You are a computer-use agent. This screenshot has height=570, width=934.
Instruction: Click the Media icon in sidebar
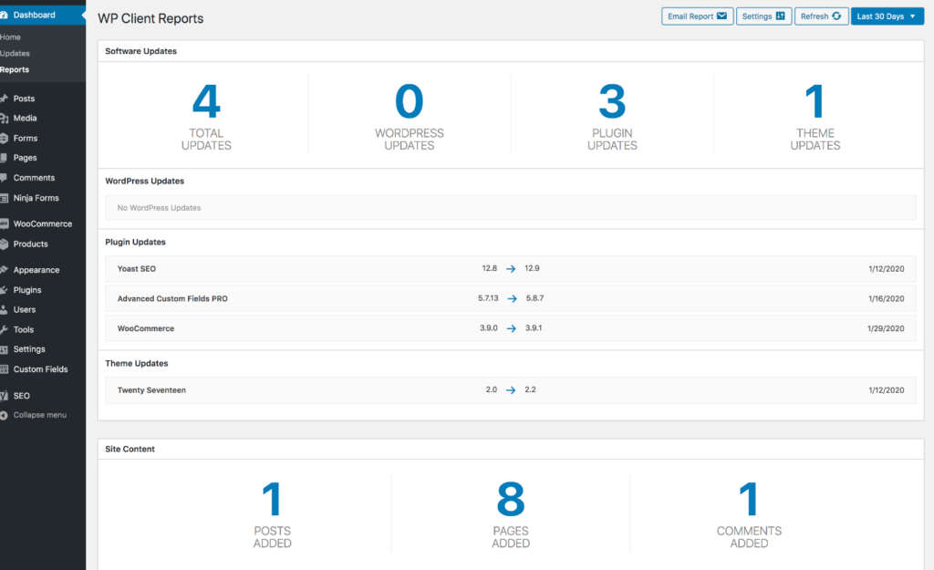4,119
